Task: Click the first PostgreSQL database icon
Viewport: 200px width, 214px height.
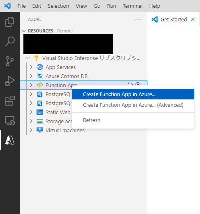Action: point(40,94)
